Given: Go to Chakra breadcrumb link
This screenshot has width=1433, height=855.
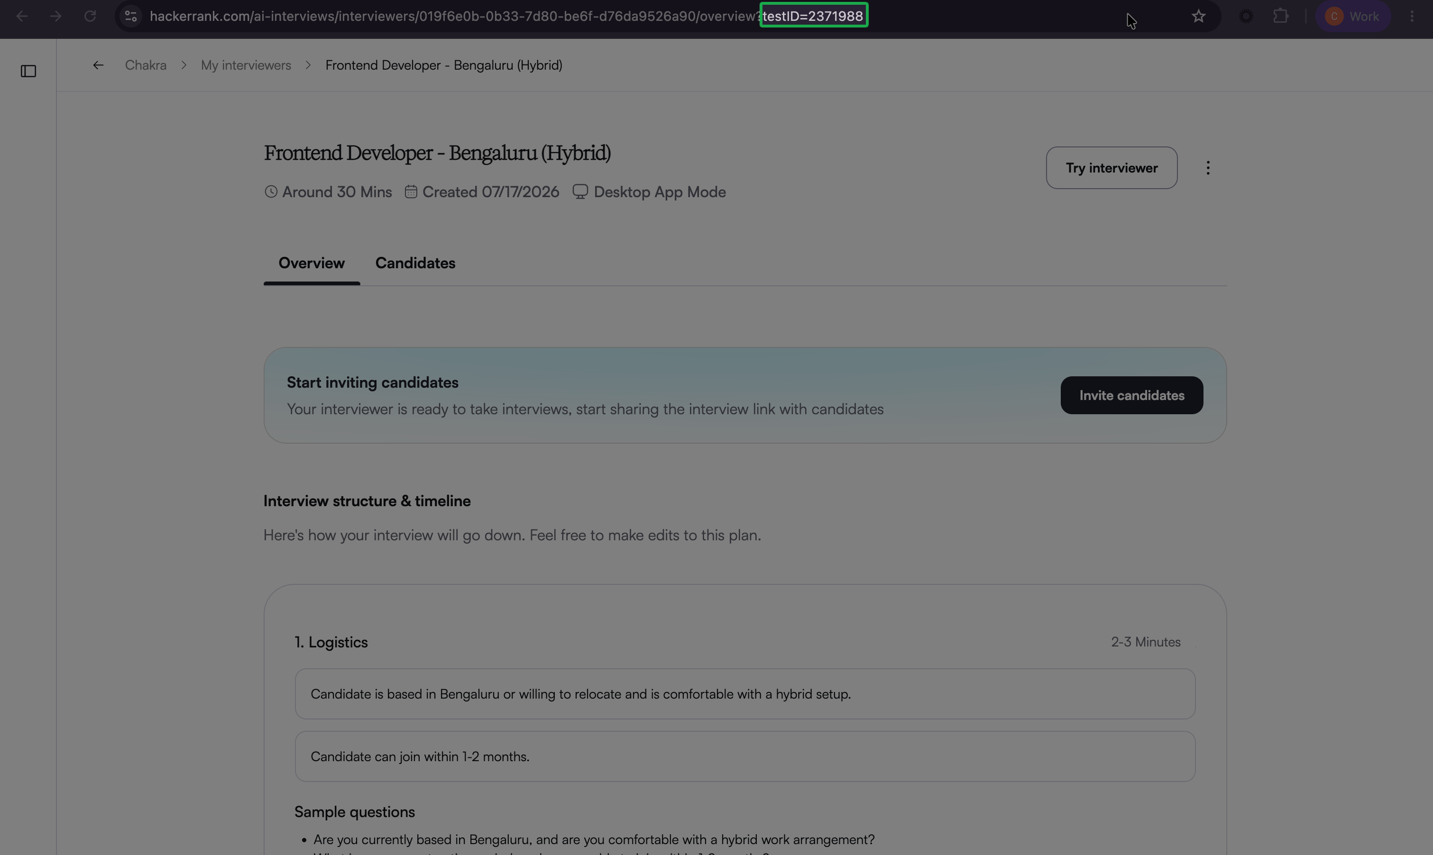Looking at the screenshot, I should (146, 65).
